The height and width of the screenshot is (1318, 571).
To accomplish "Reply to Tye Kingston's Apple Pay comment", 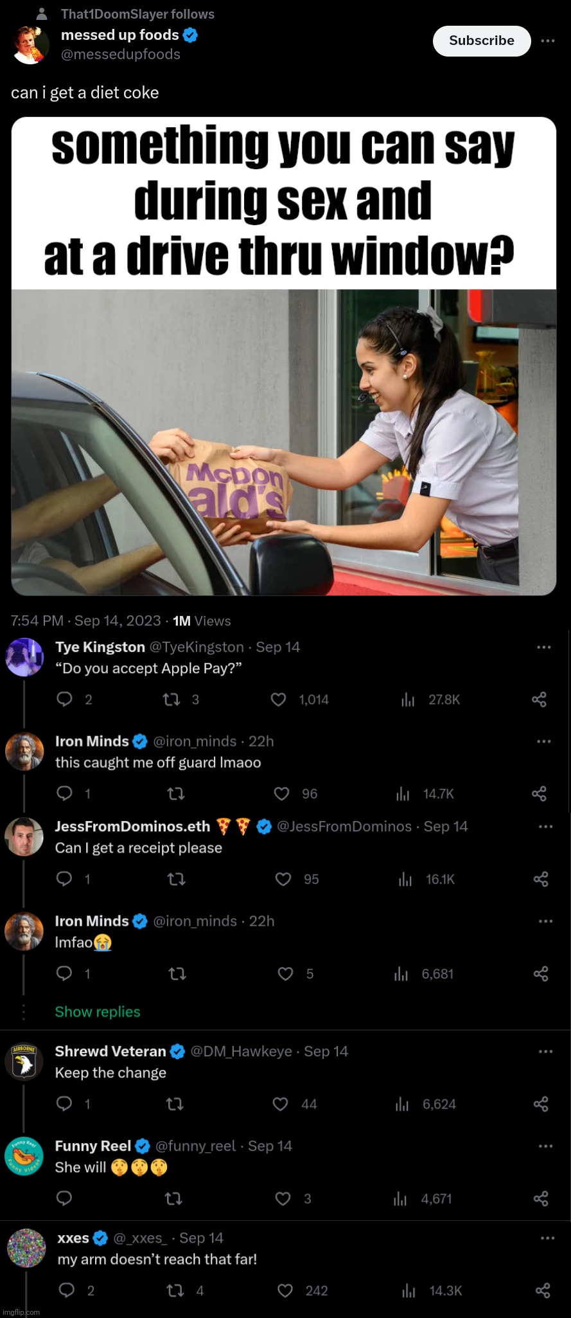I will coord(64,700).
